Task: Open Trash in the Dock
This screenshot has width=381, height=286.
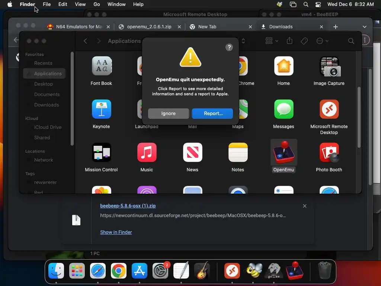Action: pyautogui.click(x=324, y=271)
